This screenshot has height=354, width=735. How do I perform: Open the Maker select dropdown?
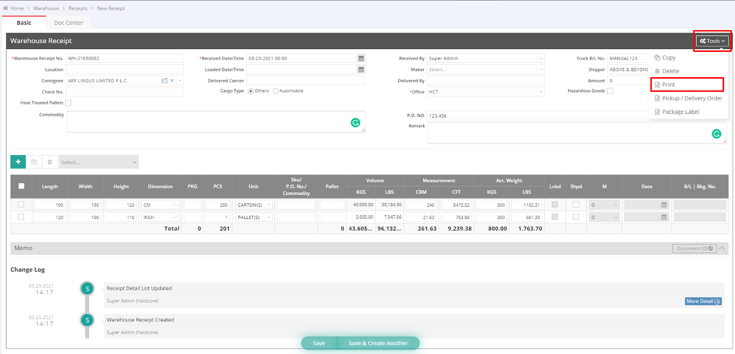[x=541, y=69]
